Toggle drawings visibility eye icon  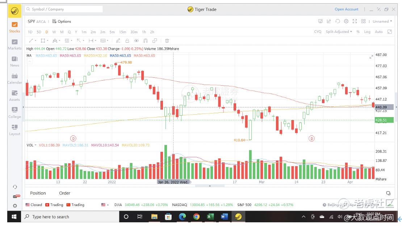click(137, 41)
